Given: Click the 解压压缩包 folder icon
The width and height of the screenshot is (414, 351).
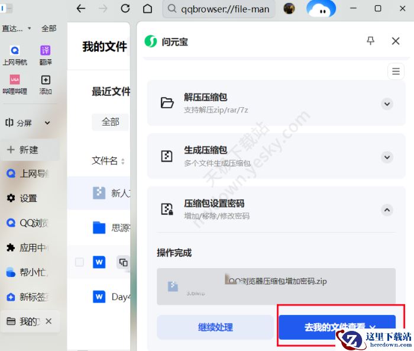Looking at the screenshot, I should (x=167, y=103).
